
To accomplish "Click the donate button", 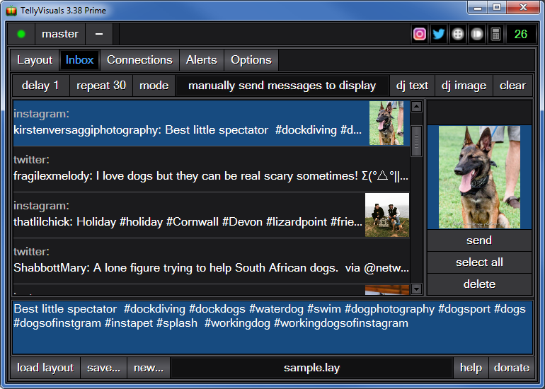I will click(511, 368).
